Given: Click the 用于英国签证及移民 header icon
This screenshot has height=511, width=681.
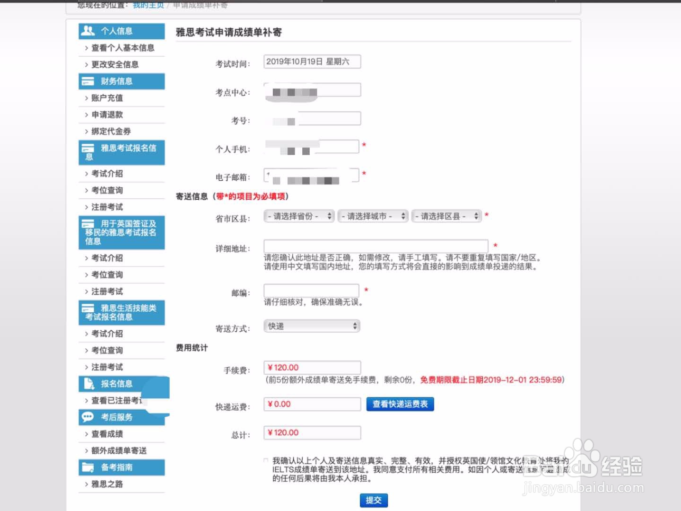Looking at the screenshot, I should (88, 223).
